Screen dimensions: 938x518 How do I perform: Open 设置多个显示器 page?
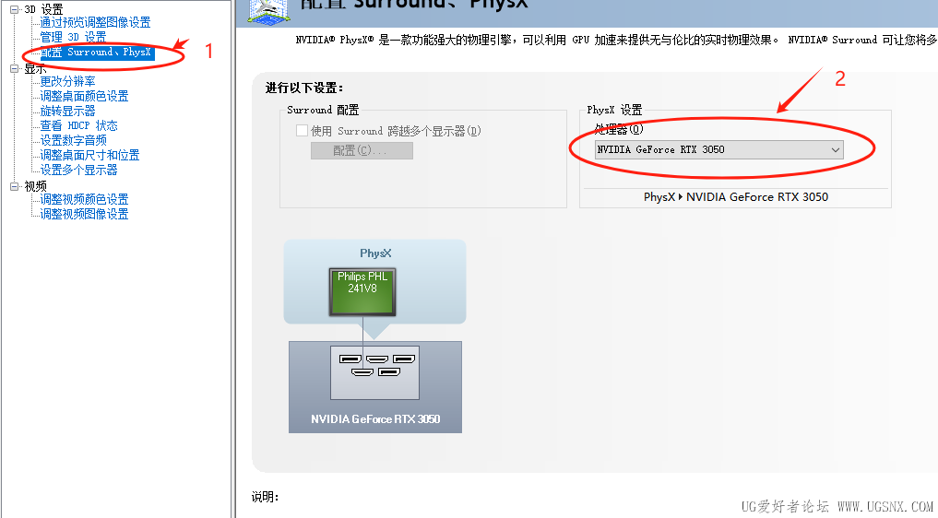[x=78, y=170]
